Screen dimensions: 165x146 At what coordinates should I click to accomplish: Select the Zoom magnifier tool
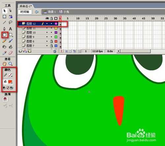click(x=11, y=64)
